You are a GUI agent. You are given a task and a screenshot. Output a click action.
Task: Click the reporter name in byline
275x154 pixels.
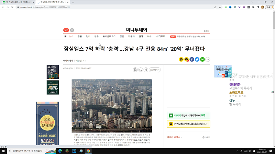click(81, 61)
